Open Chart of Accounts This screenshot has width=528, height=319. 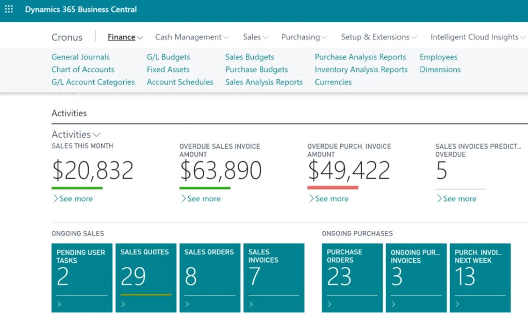pyautogui.click(x=83, y=70)
